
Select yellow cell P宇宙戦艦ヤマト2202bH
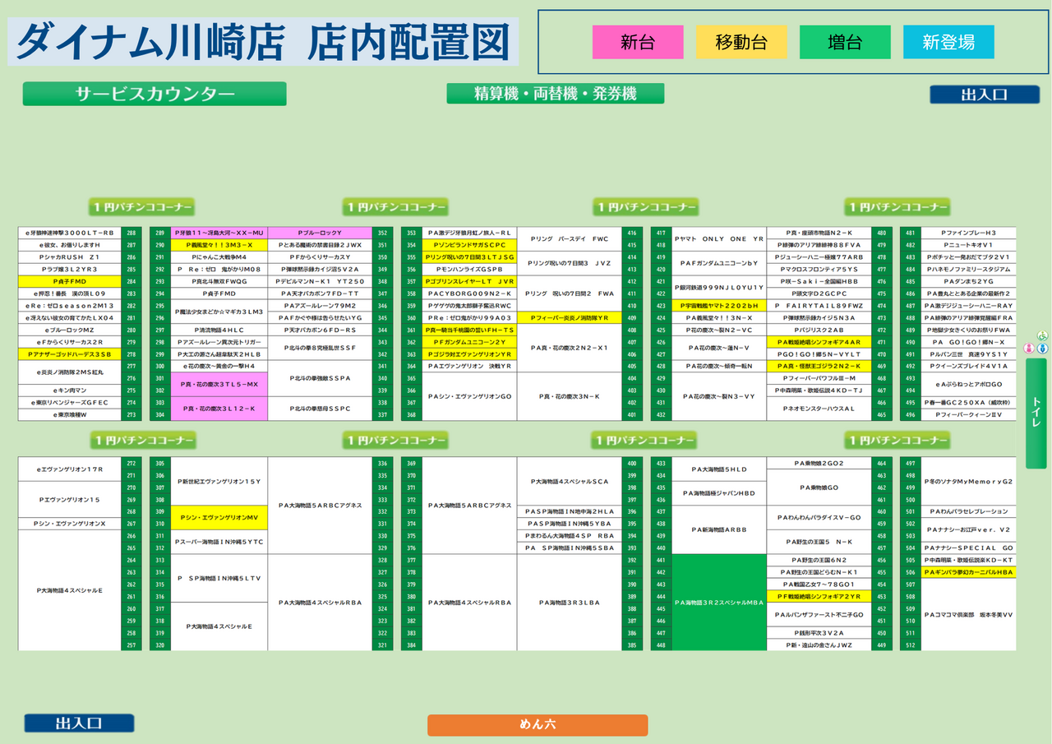(x=719, y=306)
